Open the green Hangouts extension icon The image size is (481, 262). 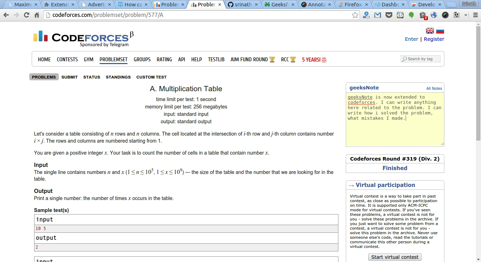click(411, 15)
